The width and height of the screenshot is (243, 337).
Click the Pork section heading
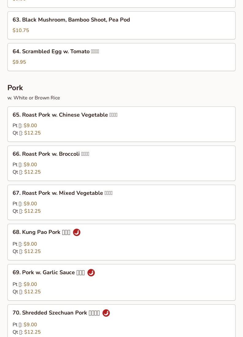[15, 88]
